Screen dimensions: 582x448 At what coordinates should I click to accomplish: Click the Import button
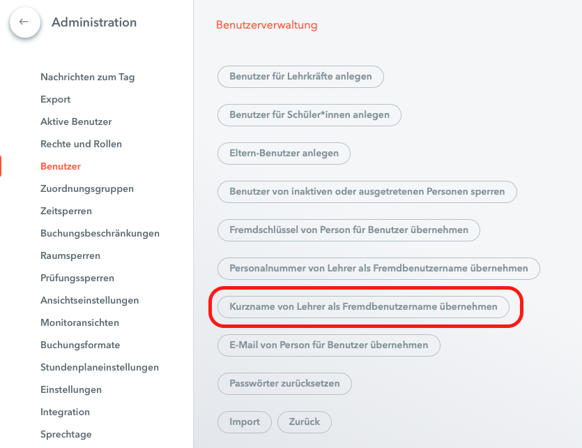click(x=245, y=422)
